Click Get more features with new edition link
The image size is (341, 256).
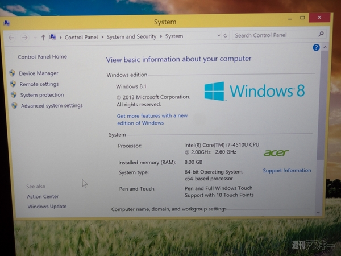(152, 119)
